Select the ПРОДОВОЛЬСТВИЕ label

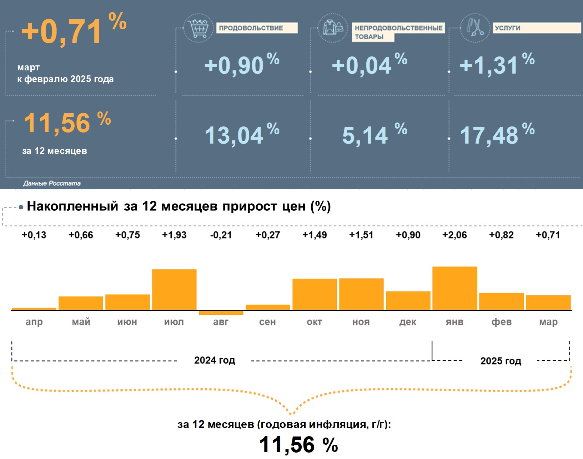(257, 28)
